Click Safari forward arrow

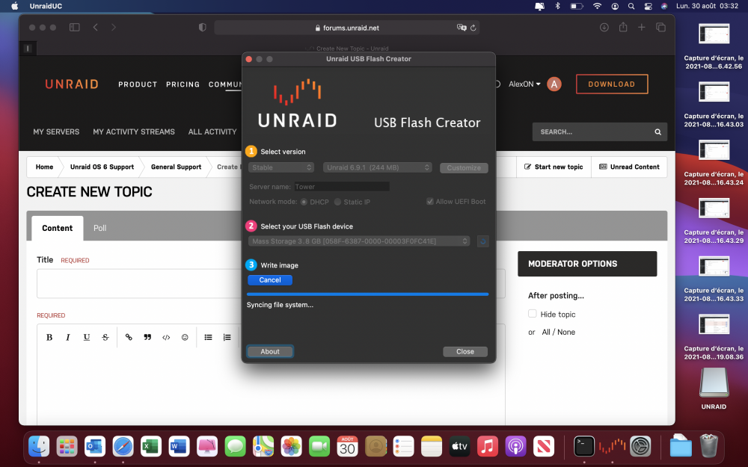pos(114,28)
